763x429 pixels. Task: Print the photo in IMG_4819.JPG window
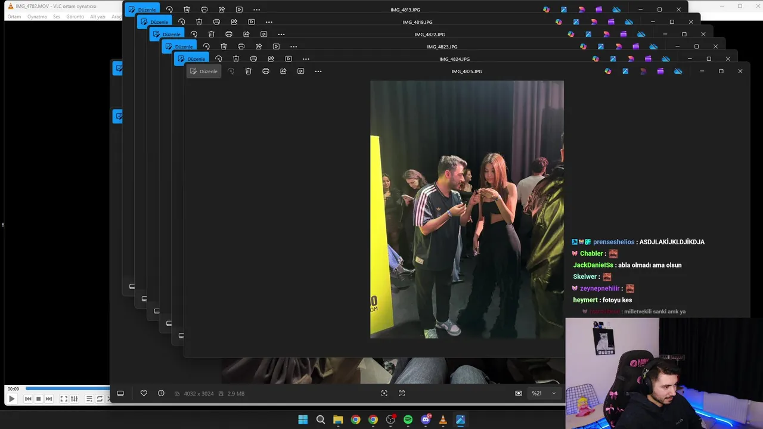[216, 22]
